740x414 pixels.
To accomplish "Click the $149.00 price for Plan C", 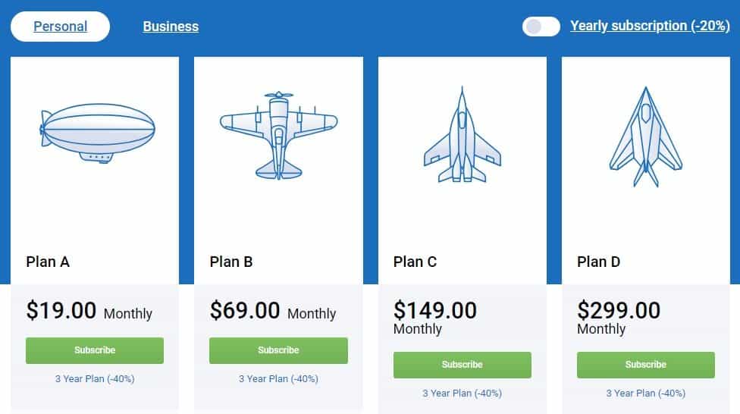I will 435,310.
